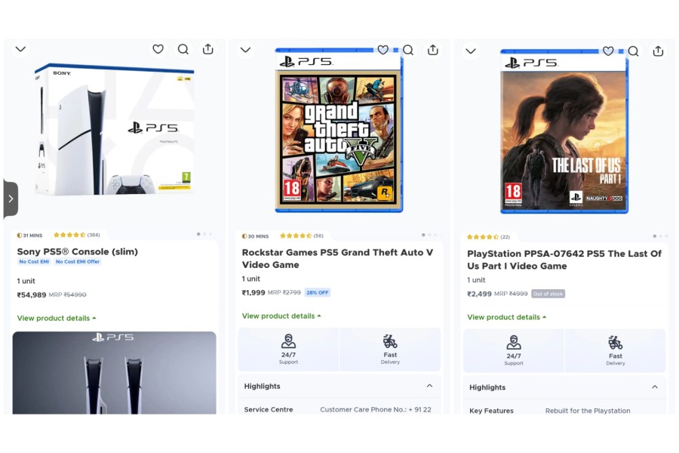
Task: Open the left-edge side panel arrow tab
Action: tap(10, 199)
